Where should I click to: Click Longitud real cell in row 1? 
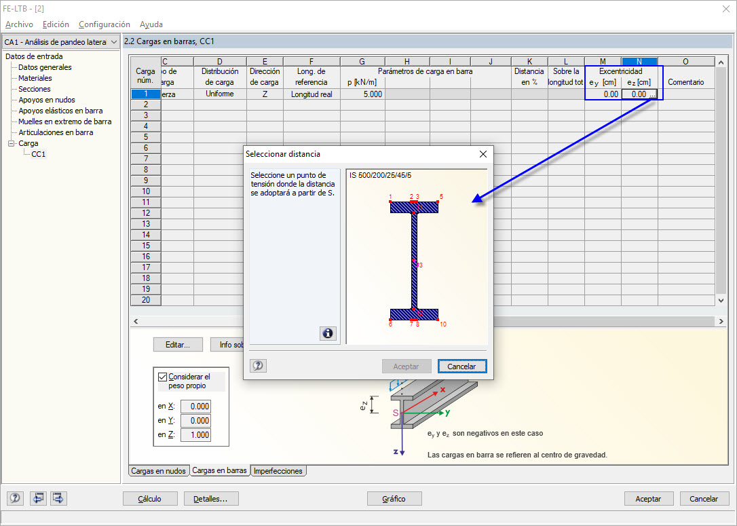pyautogui.click(x=311, y=94)
